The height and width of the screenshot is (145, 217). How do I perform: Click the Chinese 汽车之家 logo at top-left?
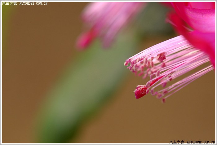click(x=9, y=4)
